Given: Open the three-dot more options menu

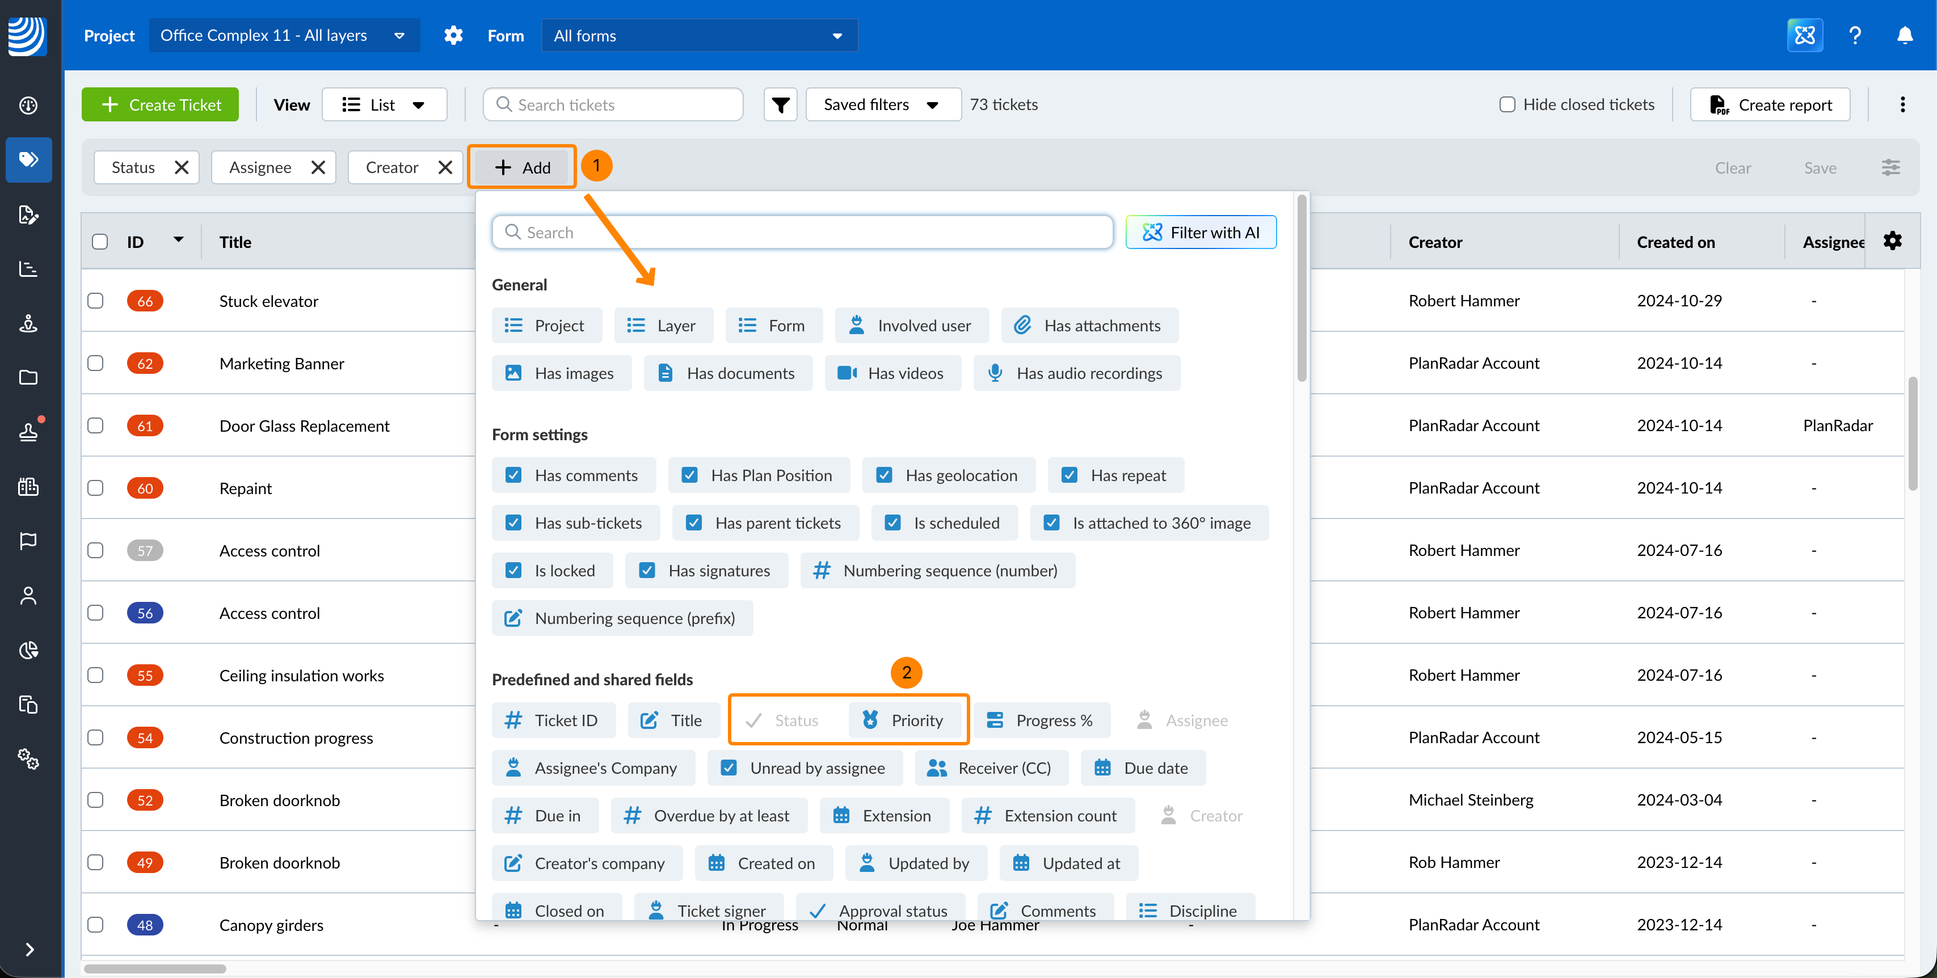Looking at the screenshot, I should (x=1902, y=104).
